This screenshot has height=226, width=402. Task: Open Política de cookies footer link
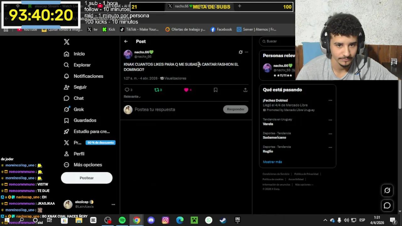(x=273, y=179)
